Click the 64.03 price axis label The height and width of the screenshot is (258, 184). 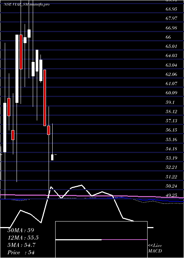[171, 56]
